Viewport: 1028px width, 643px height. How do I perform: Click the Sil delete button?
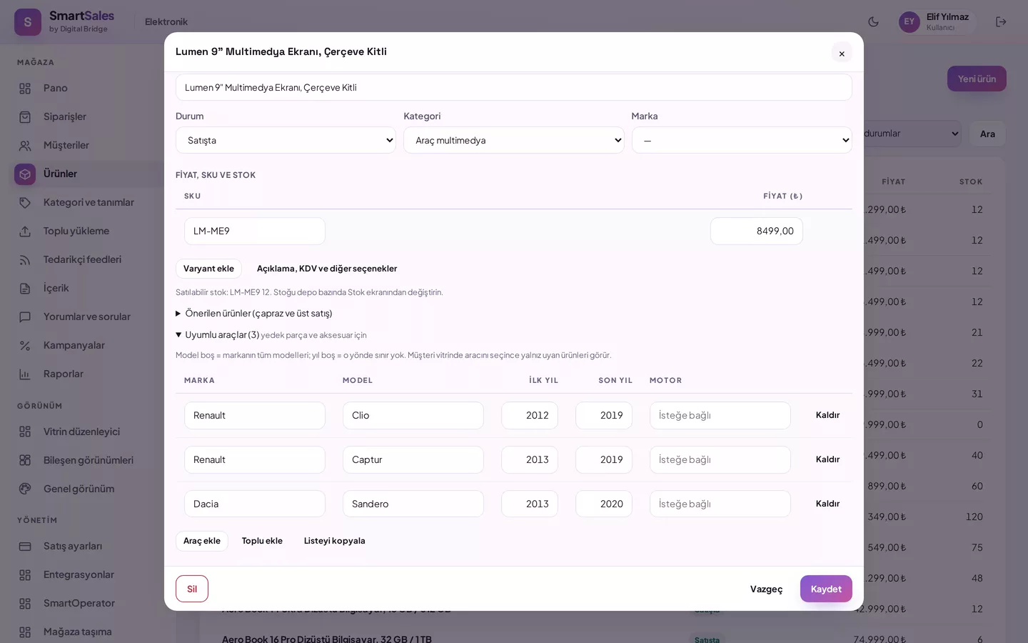point(192,589)
